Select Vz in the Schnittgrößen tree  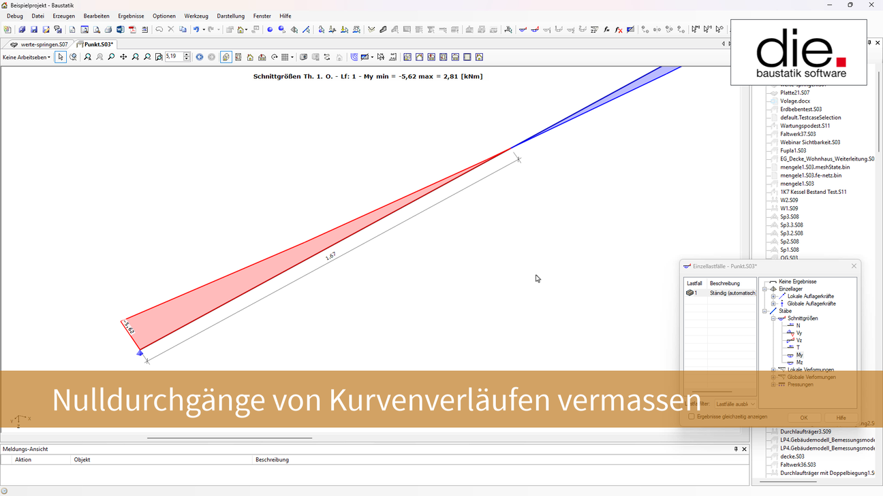pyautogui.click(x=799, y=340)
